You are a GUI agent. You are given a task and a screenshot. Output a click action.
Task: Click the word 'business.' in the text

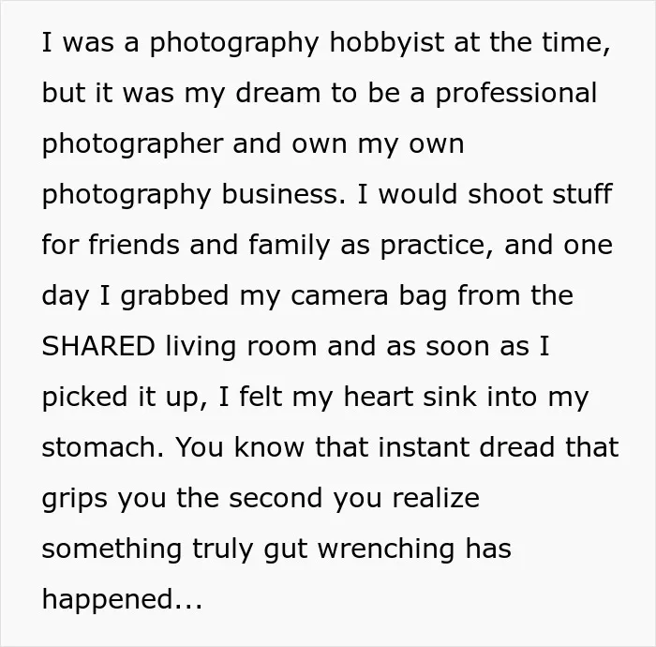pos(284,194)
